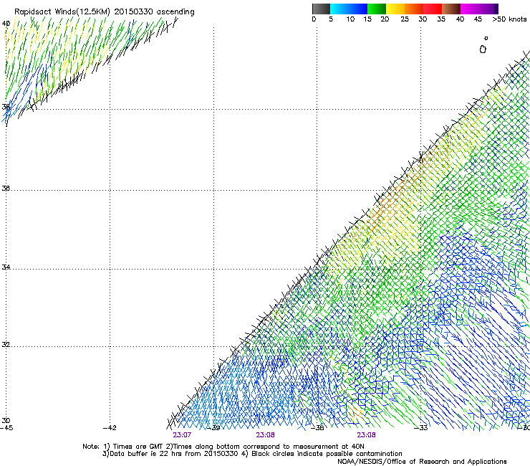
Task: Click the longitude label '-36' on bottom axis
Action: point(317,428)
